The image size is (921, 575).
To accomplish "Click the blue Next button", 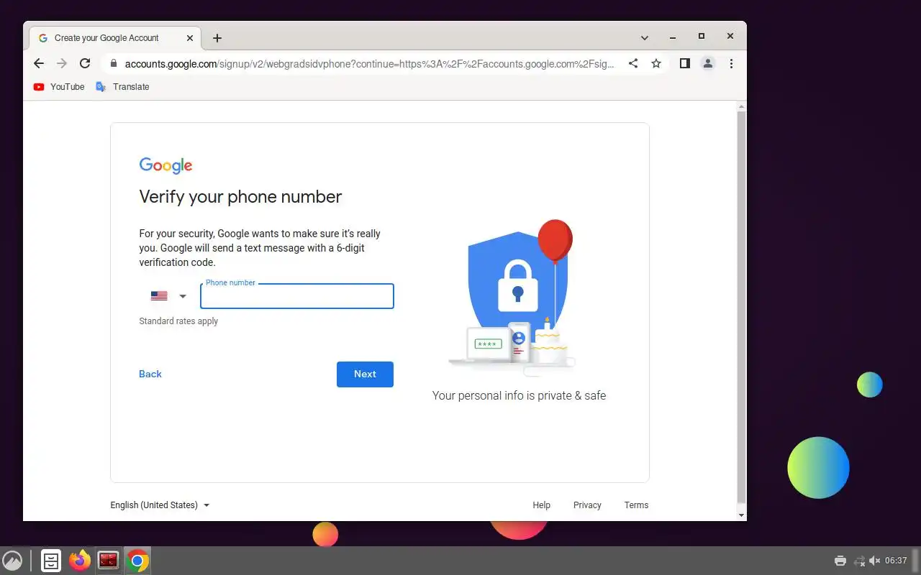I will click(x=365, y=374).
